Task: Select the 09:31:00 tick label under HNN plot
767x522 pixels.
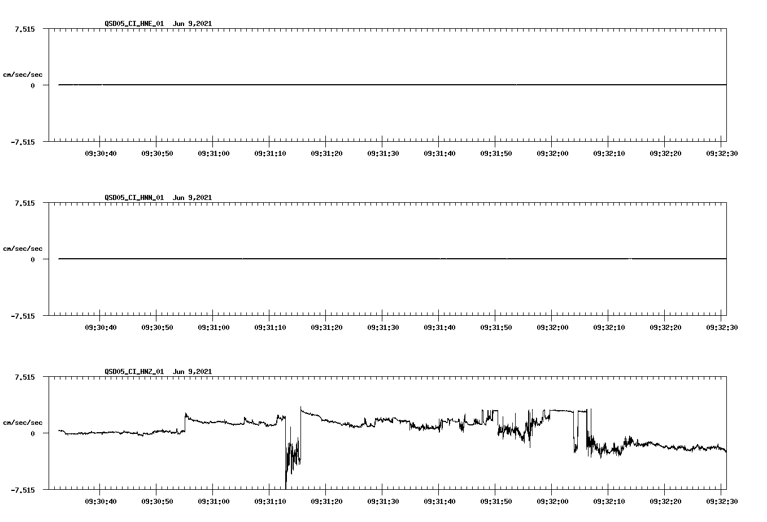Action: coord(213,327)
